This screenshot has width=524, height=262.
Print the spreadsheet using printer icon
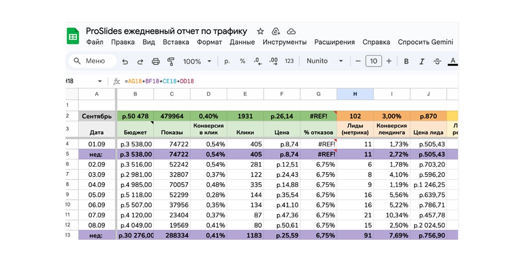[155, 62]
